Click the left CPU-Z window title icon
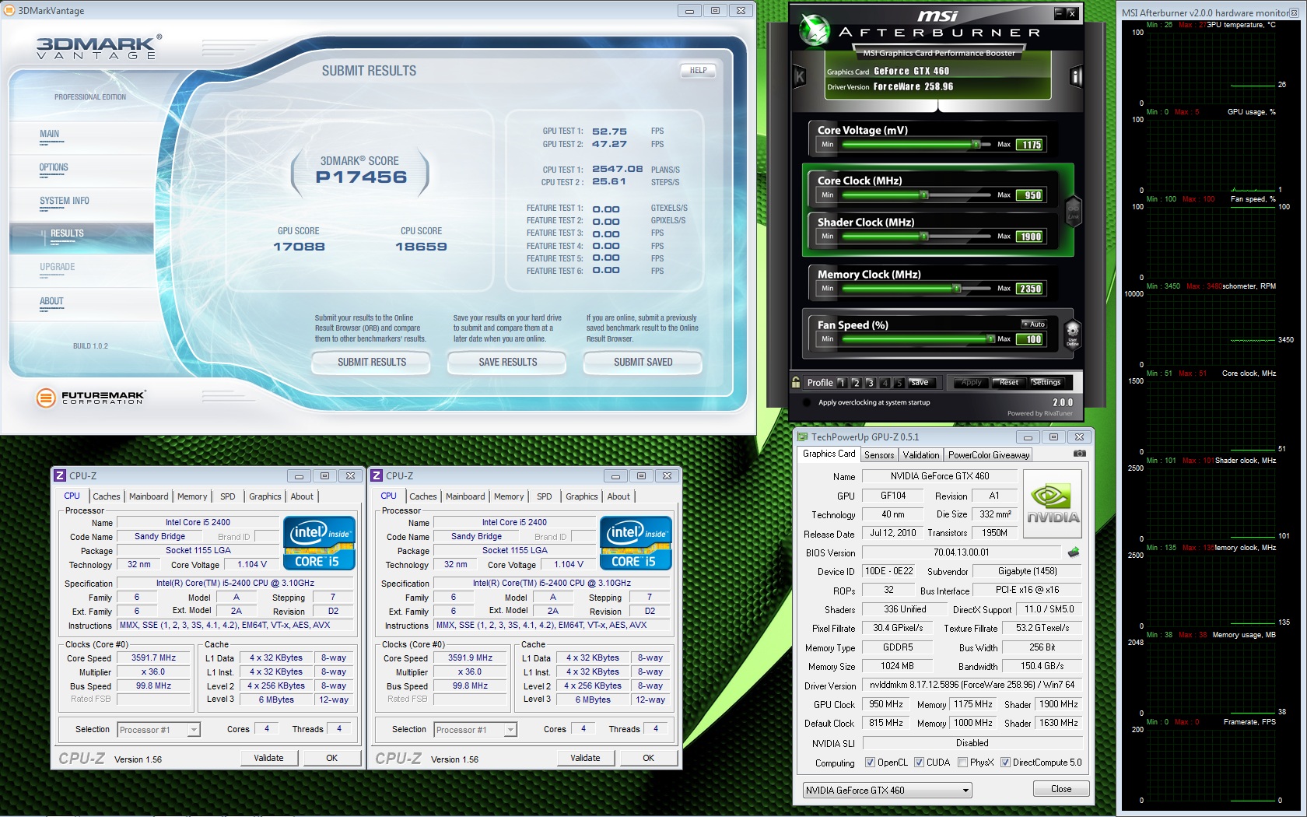Screen dimensions: 1307x817 click(x=60, y=475)
